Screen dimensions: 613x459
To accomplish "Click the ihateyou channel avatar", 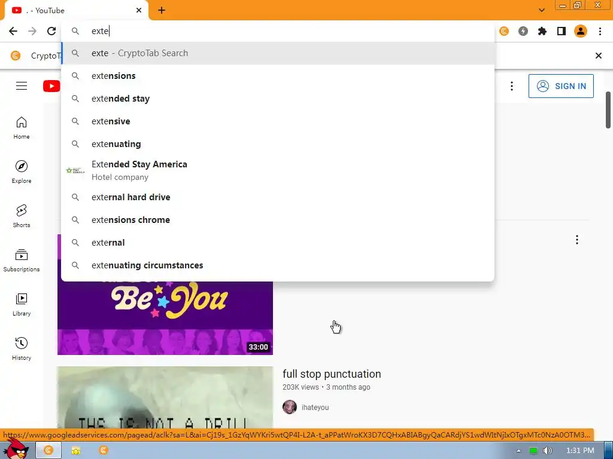I will coord(290,407).
